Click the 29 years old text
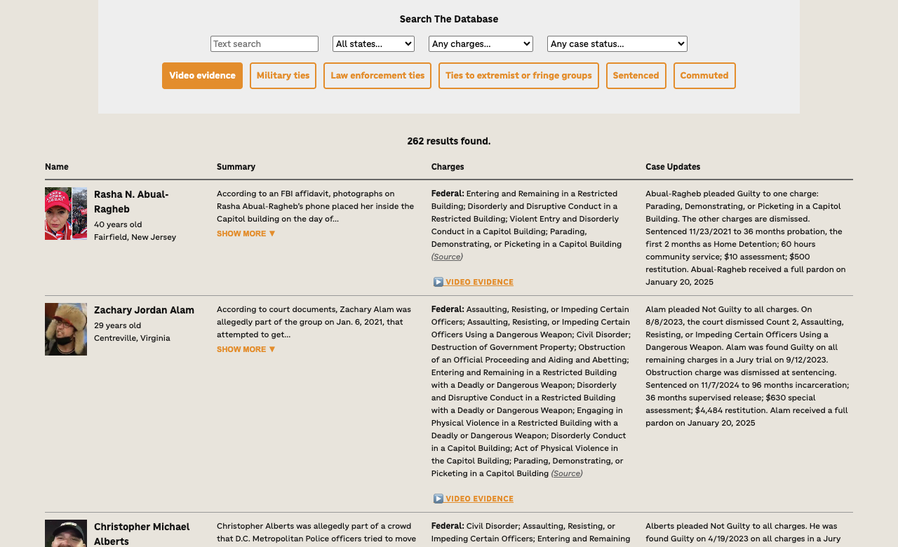 pyautogui.click(x=118, y=325)
